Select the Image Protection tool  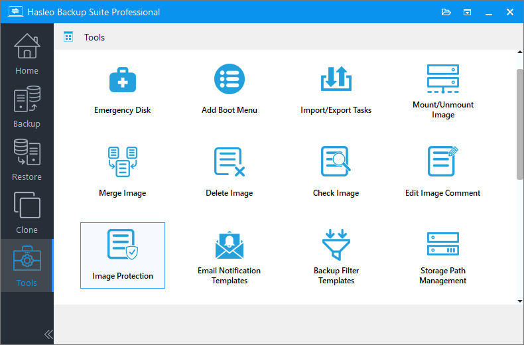click(x=123, y=255)
